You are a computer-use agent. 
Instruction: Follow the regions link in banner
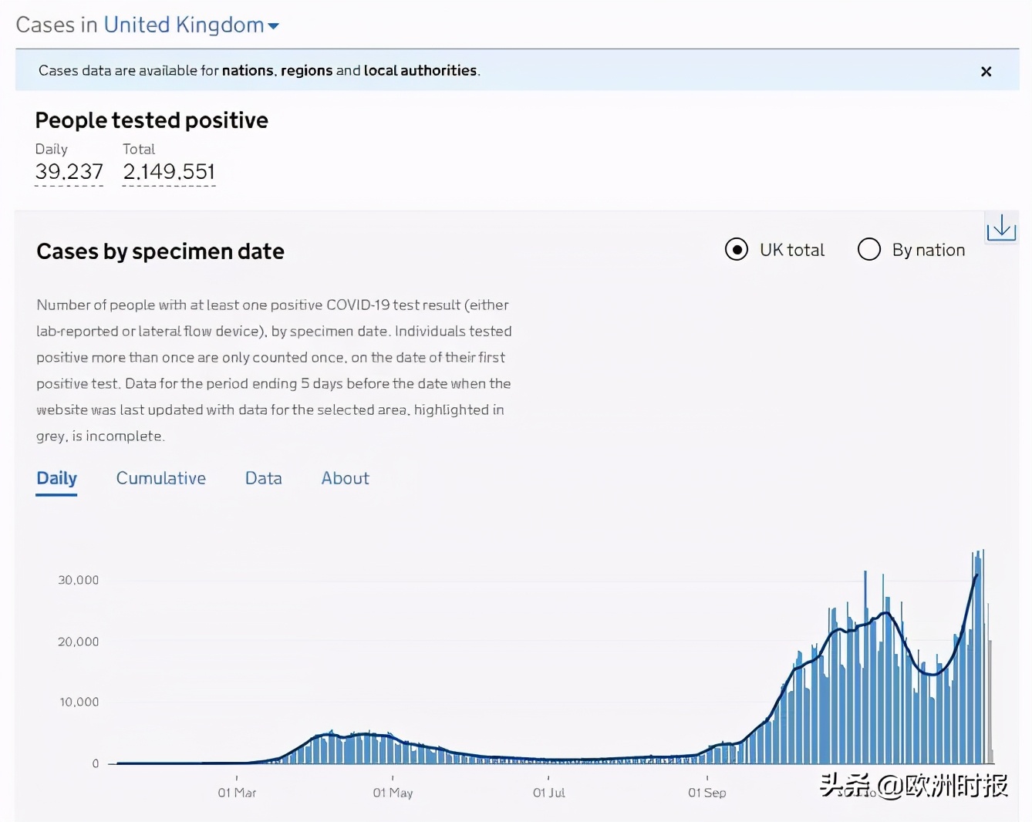point(306,71)
